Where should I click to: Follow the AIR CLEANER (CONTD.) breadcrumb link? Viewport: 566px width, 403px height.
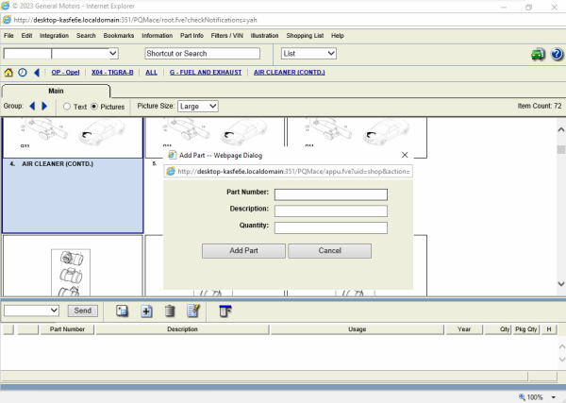[x=290, y=73]
